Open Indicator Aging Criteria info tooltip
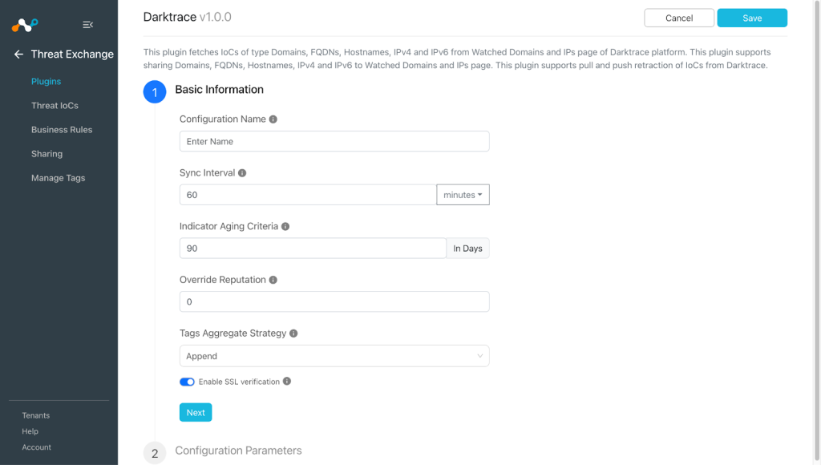The height and width of the screenshot is (465, 821). 285,226
